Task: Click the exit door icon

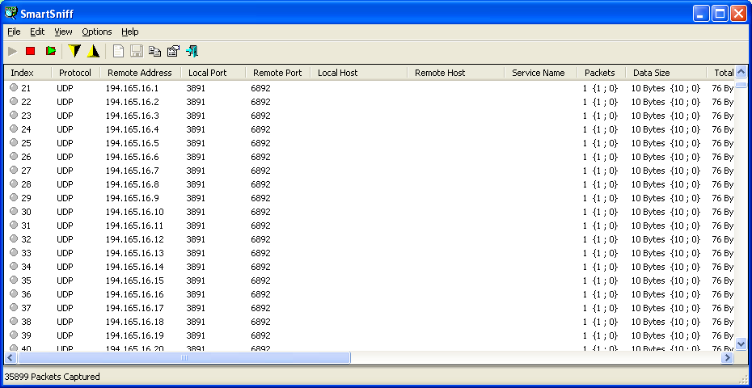Action: pos(192,51)
